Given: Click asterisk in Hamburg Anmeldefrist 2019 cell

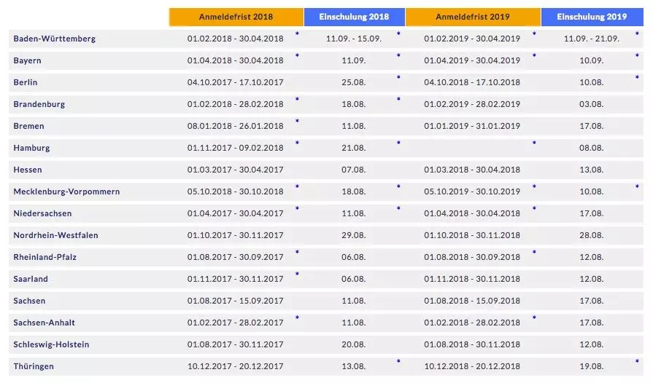Looking at the screenshot, I should [534, 143].
